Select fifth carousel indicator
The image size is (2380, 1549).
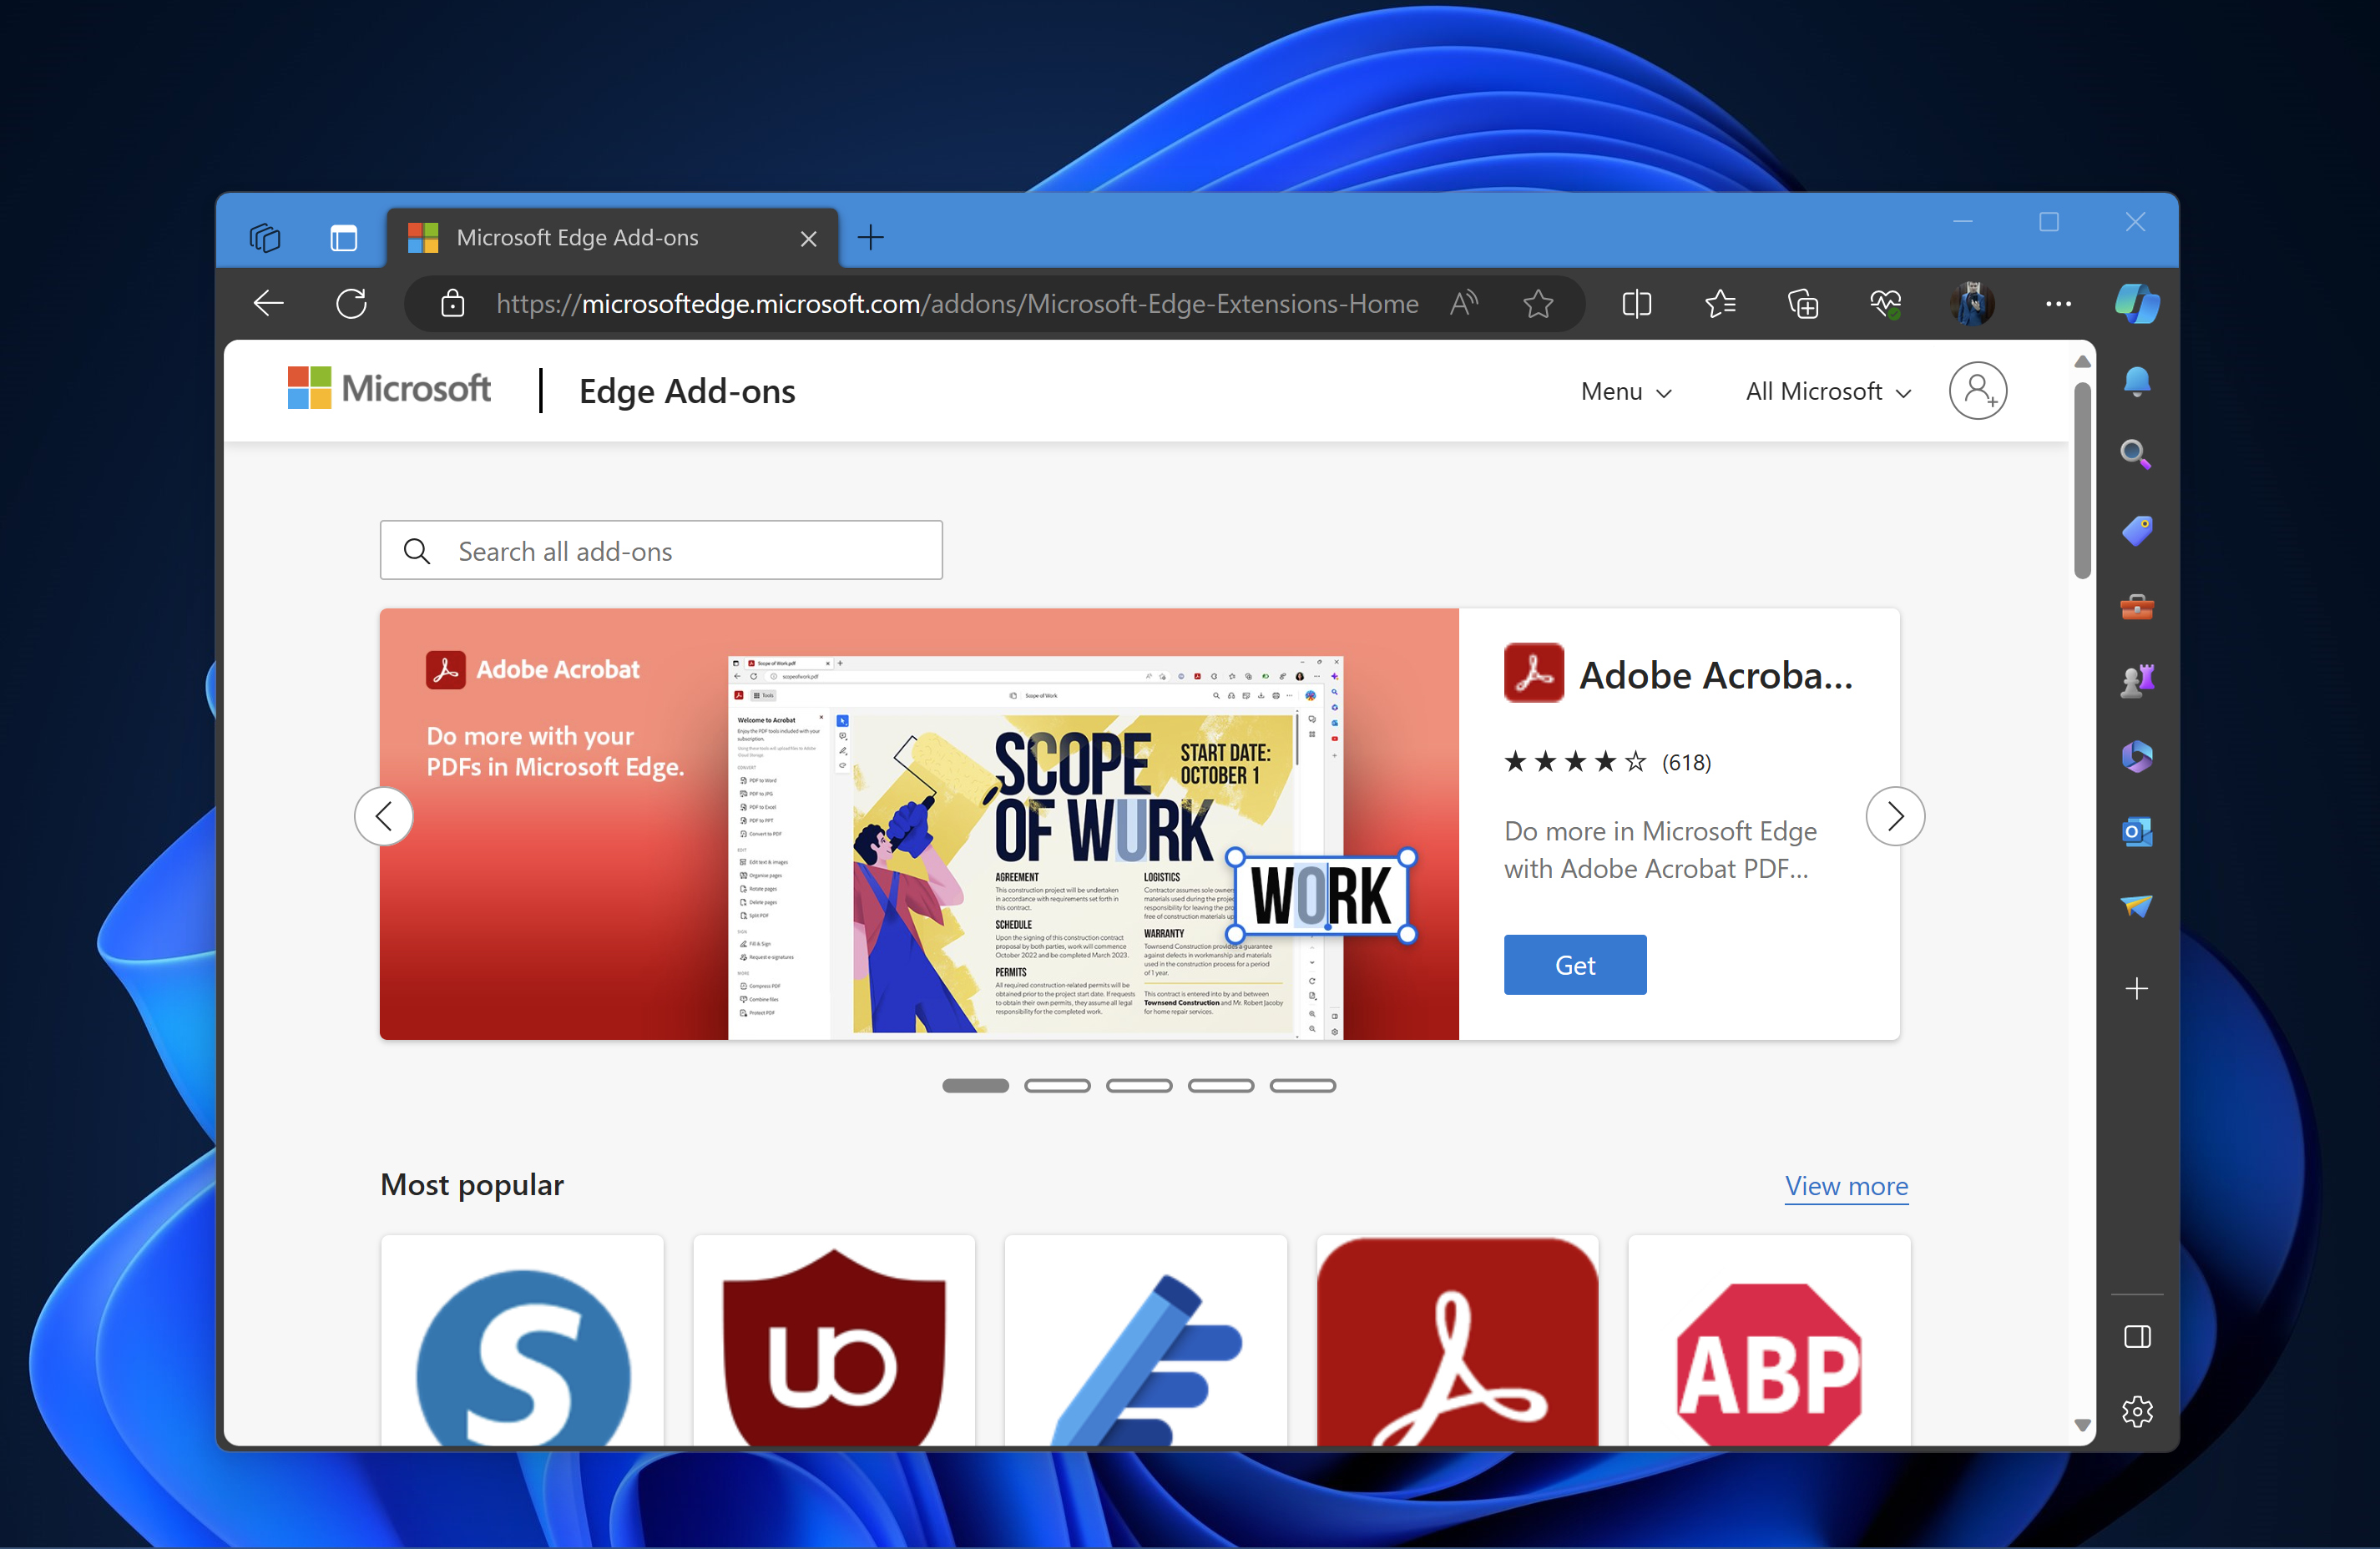point(1302,1085)
